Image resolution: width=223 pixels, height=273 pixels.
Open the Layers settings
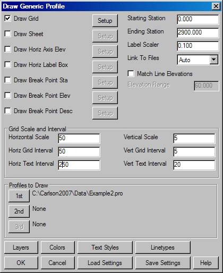[21, 248]
